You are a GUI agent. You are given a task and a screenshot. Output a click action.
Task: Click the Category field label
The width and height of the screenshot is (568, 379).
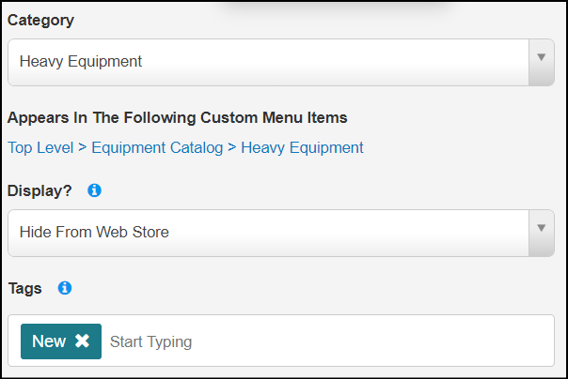pyautogui.click(x=40, y=20)
